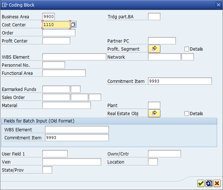Click the Business Area label
Image resolution: width=223 pixels, height=190 pixels.
15,17
